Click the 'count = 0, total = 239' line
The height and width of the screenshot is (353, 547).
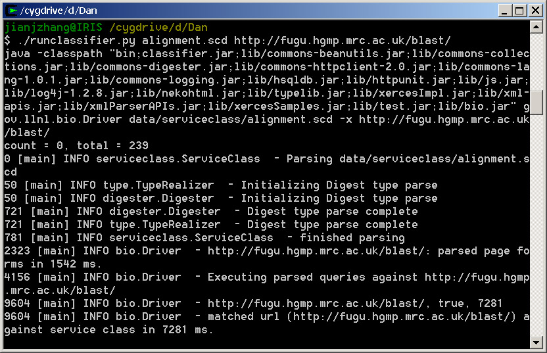tap(76, 146)
